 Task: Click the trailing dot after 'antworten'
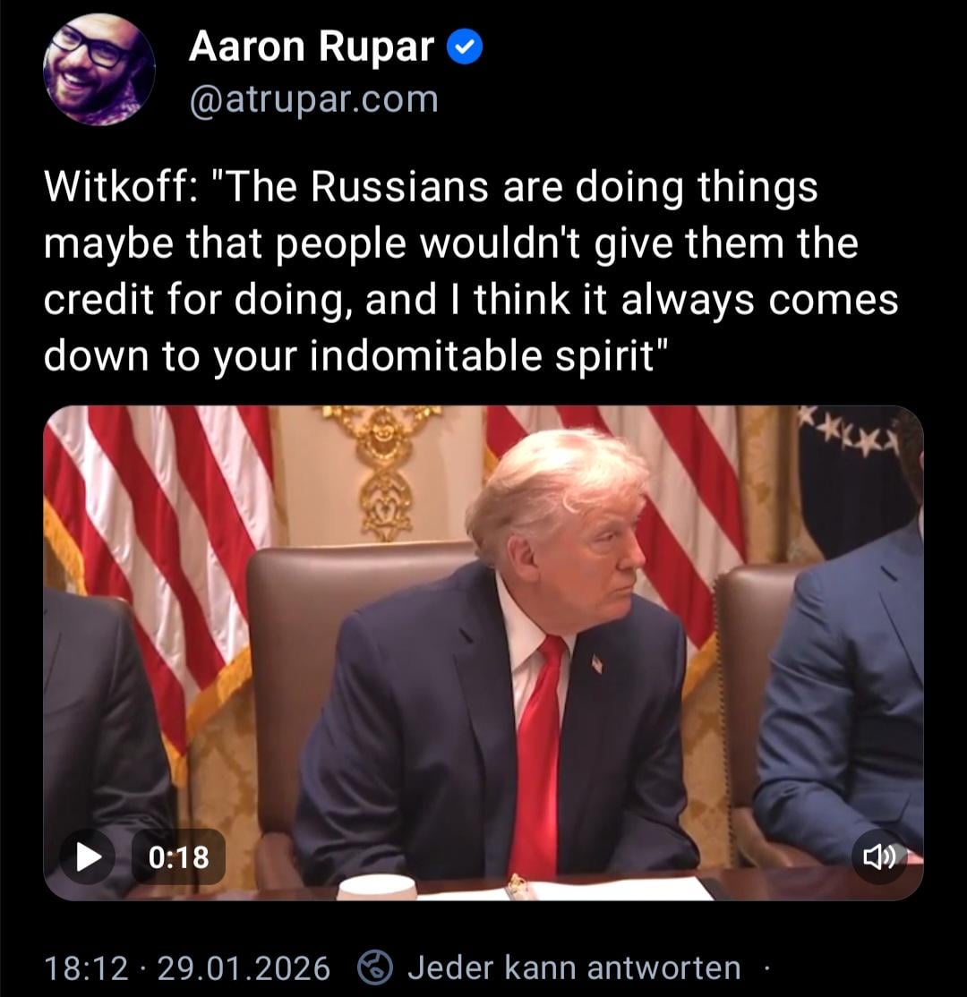coord(766,969)
